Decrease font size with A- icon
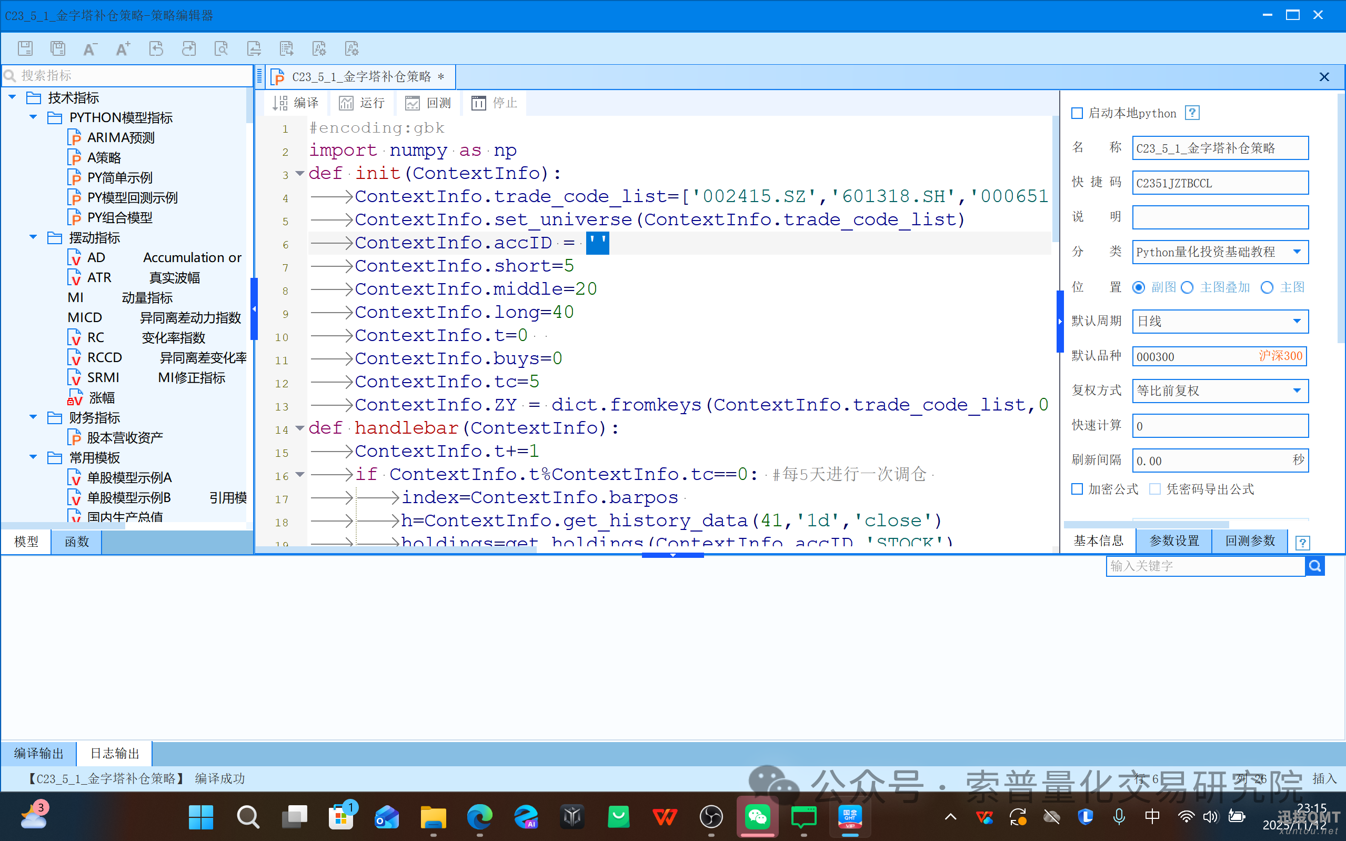The width and height of the screenshot is (1346, 841). click(x=89, y=48)
